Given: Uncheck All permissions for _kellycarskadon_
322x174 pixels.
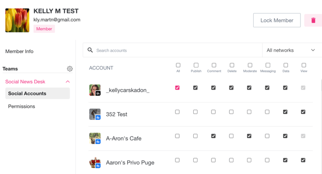Looking at the screenshot, I should coord(177,88).
